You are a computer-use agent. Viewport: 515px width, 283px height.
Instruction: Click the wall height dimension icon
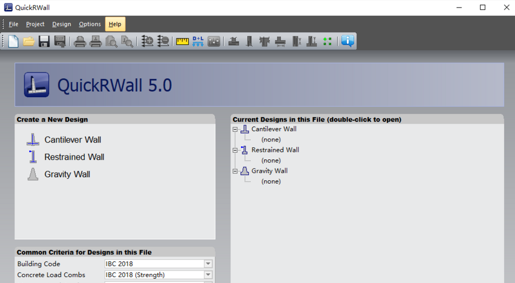click(296, 42)
